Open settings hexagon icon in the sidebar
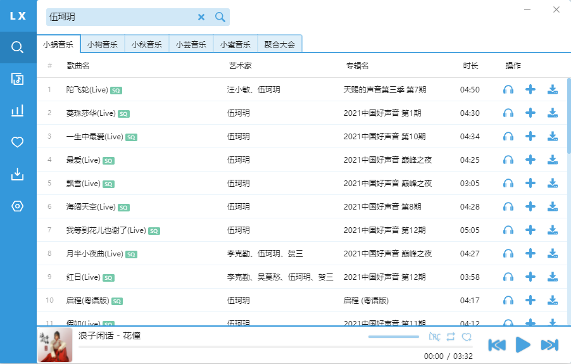The height and width of the screenshot is (364, 571). (18, 206)
